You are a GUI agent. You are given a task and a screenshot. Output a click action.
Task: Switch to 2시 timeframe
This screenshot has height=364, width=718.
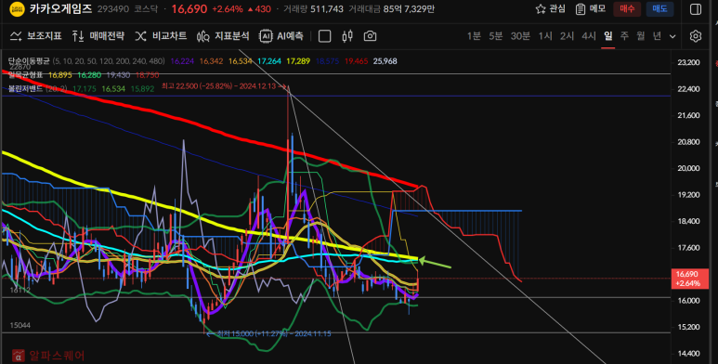tap(567, 35)
